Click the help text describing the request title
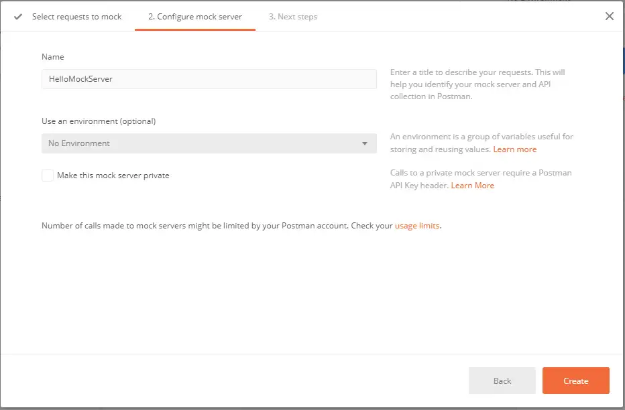The height and width of the screenshot is (410, 625). pyautogui.click(x=479, y=84)
